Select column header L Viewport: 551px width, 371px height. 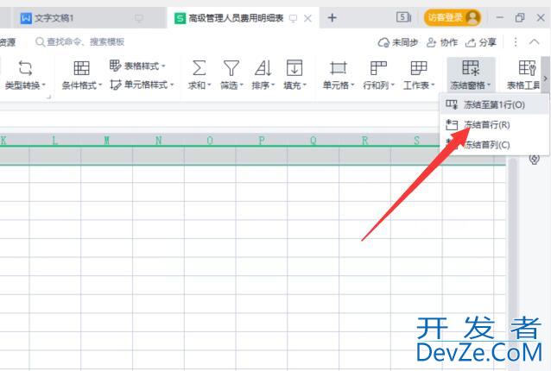click(x=54, y=141)
